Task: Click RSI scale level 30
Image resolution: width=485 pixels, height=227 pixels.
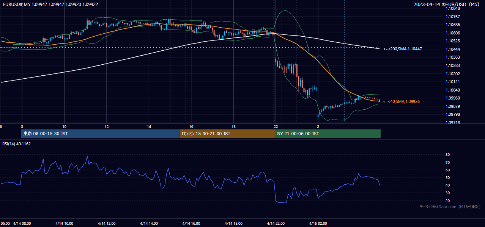Action: [x=447, y=193]
